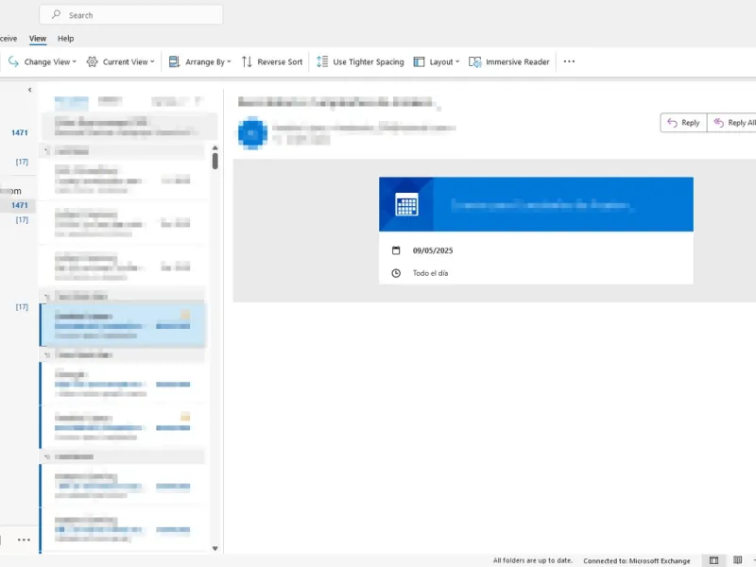756x567 pixels.
Task: Click the small calendar icon beside the date
Action: (x=396, y=250)
